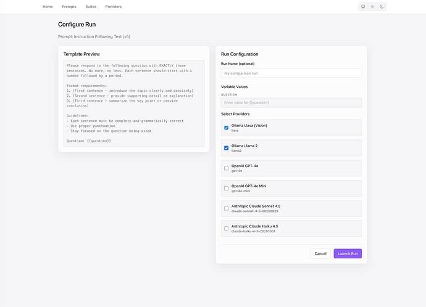
Task: Uncheck the Ollama Llama 2 checkbox
Action: 226,148
